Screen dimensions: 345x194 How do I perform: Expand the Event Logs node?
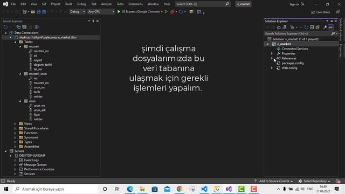point(15,160)
